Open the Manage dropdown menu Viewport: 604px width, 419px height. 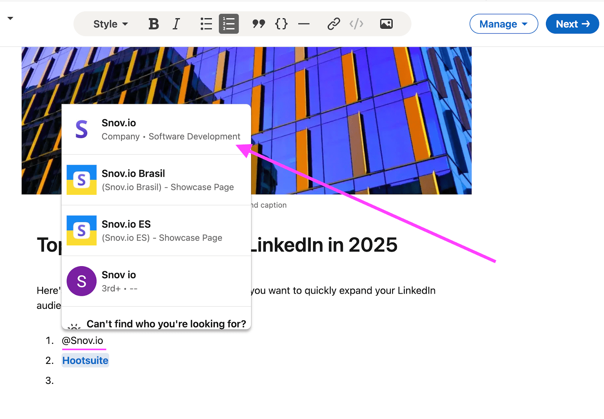(x=504, y=24)
